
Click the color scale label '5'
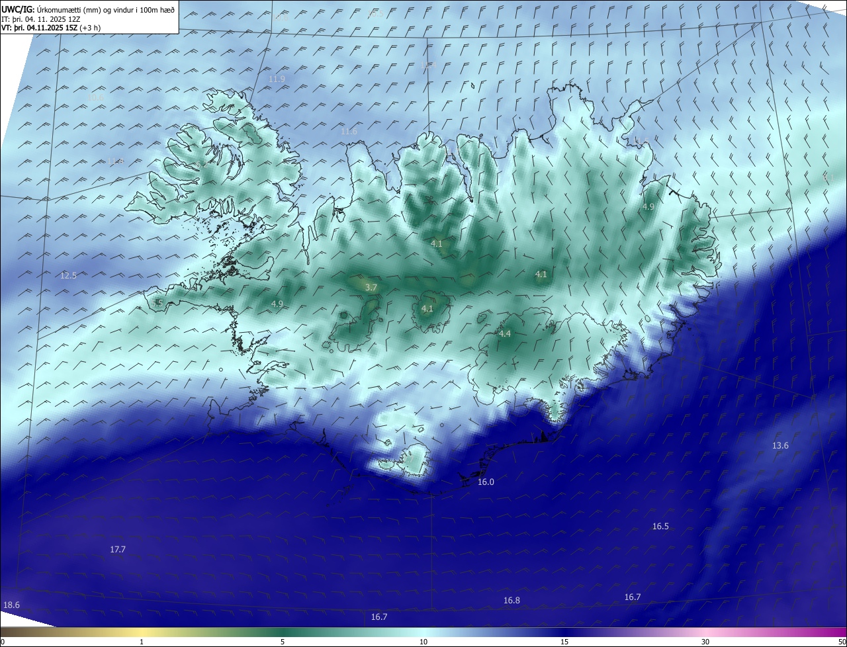(x=283, y=642)
